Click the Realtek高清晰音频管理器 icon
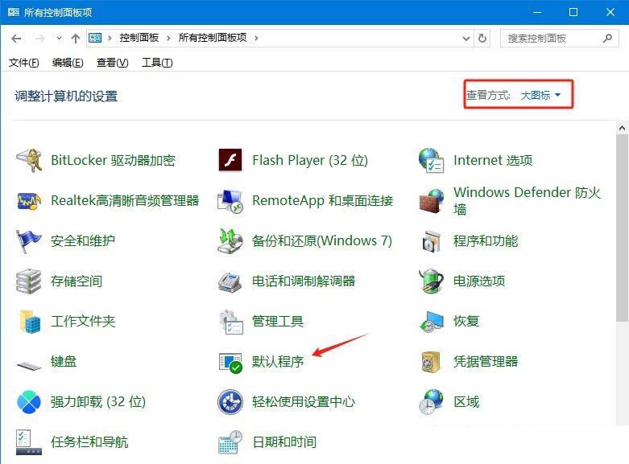Screen dimensions: 629x464 [x=29, y=201]
